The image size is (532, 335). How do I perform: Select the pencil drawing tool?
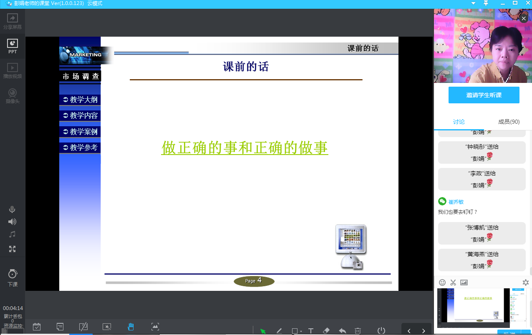279,331
